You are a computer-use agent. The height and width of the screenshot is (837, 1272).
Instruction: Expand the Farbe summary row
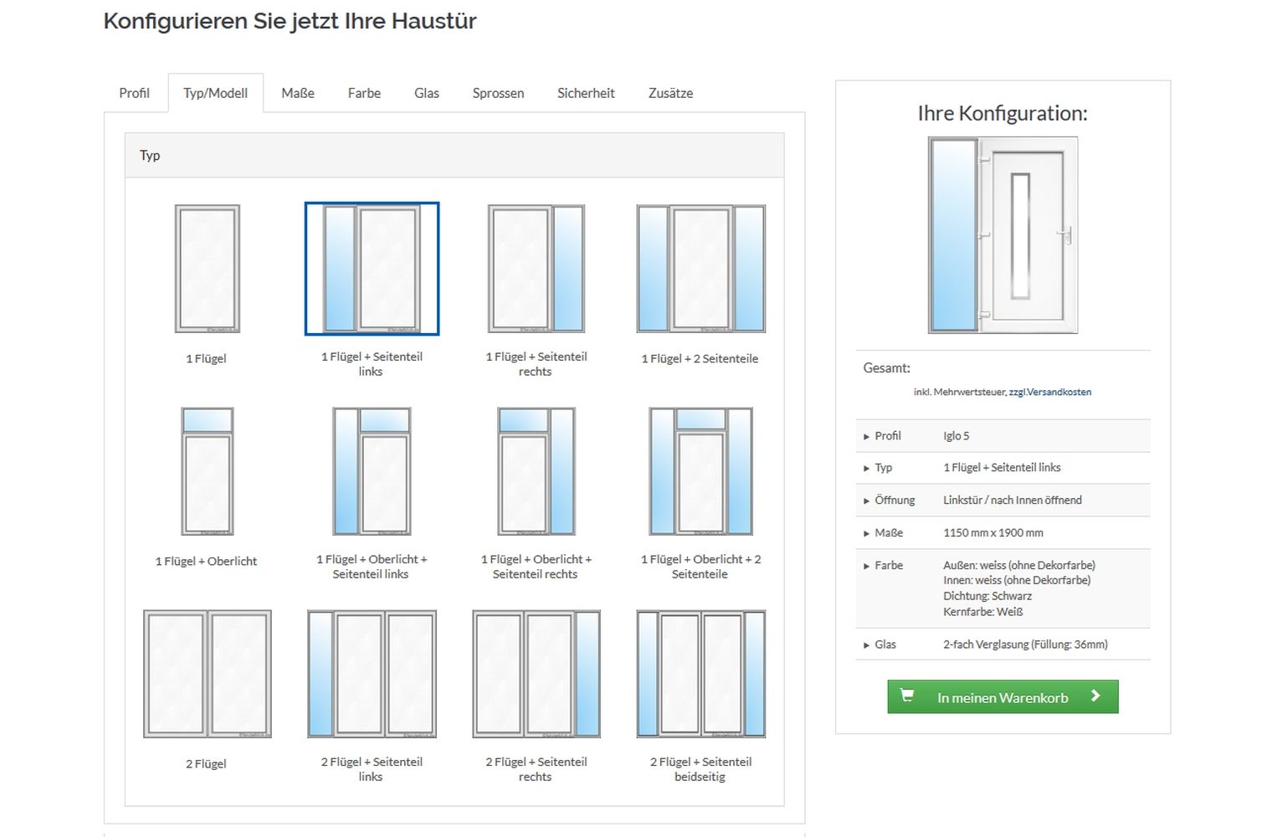888,566
